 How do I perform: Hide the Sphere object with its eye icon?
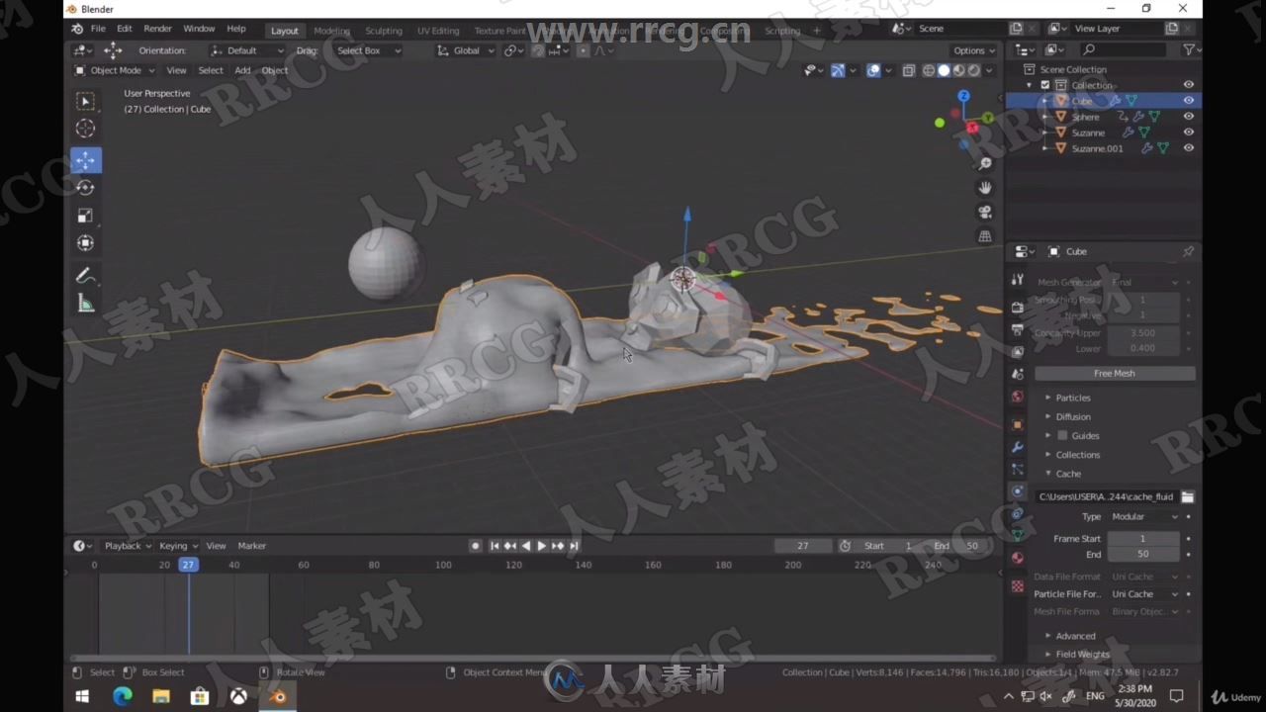point(1189,116)
